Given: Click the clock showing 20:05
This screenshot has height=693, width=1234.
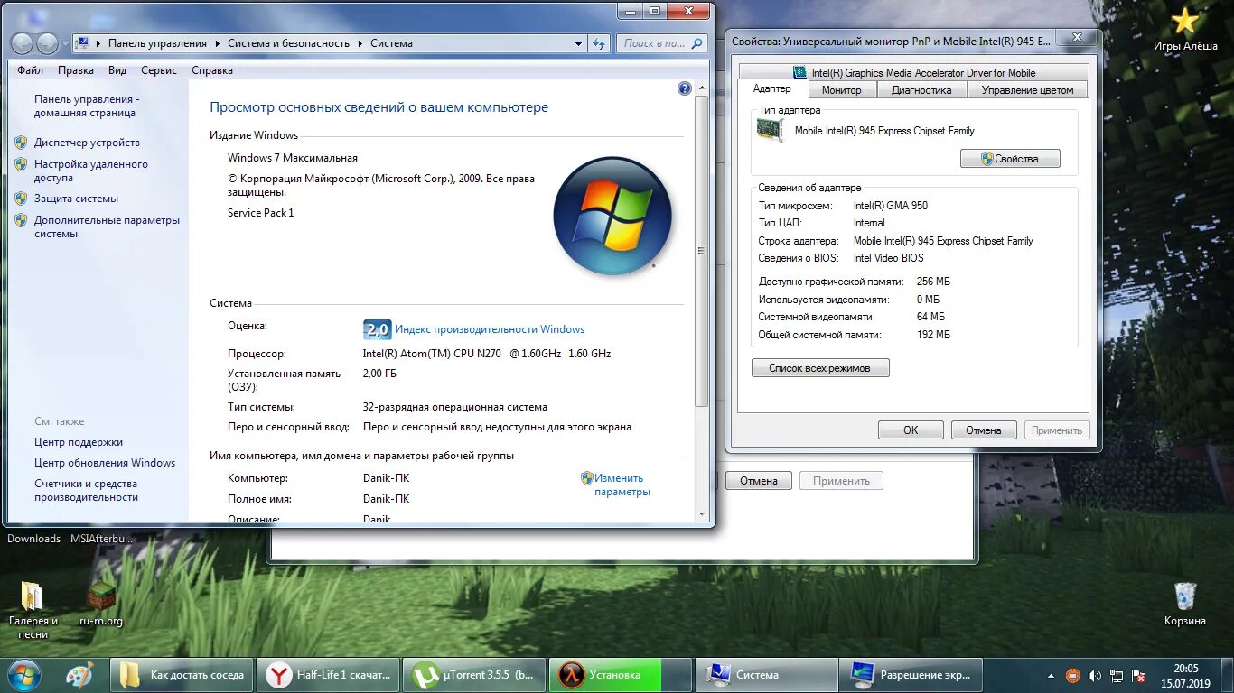Looking at the screenshot, I should tap(1185, 675).
